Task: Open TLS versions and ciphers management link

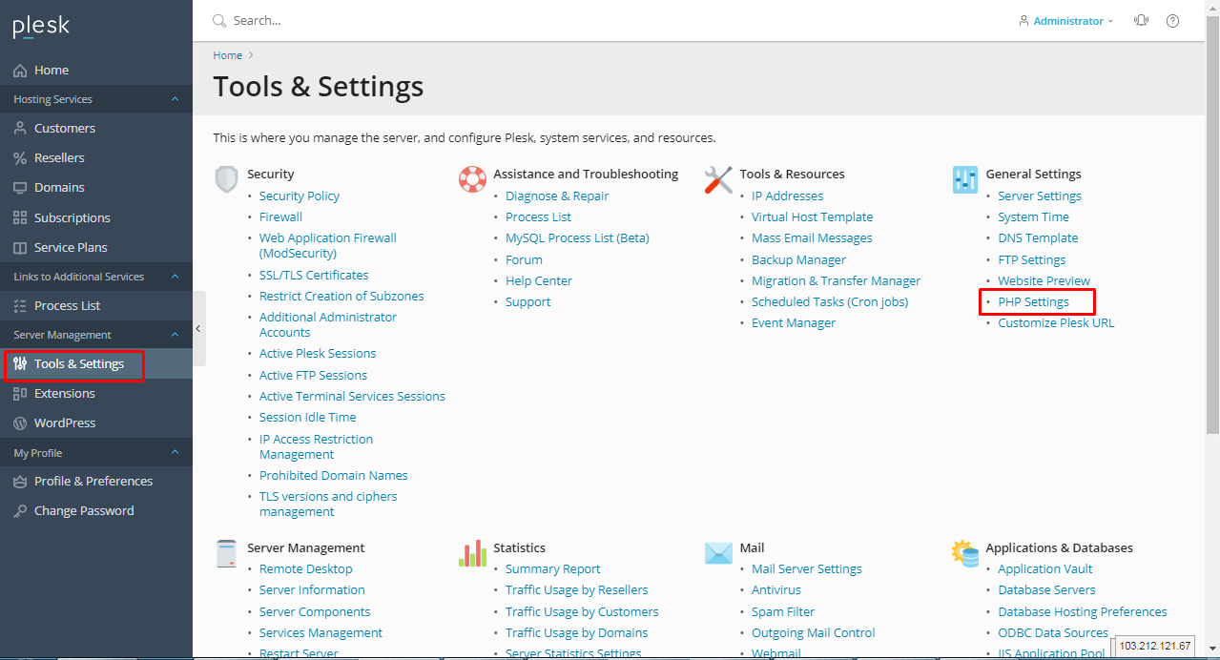Action: click(x=328, y=505)
